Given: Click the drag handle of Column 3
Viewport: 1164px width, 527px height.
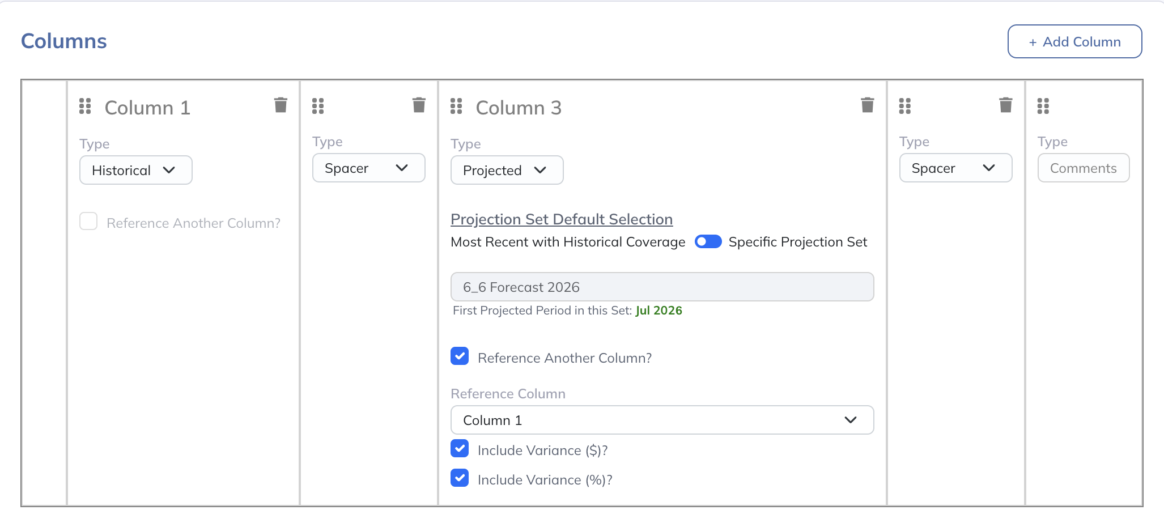Looking at the screenshot, I should (456, 106).
